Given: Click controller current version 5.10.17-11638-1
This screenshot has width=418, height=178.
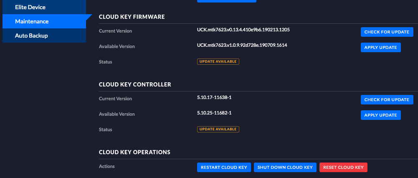Looking at the screenshot, I should [214, 97].
